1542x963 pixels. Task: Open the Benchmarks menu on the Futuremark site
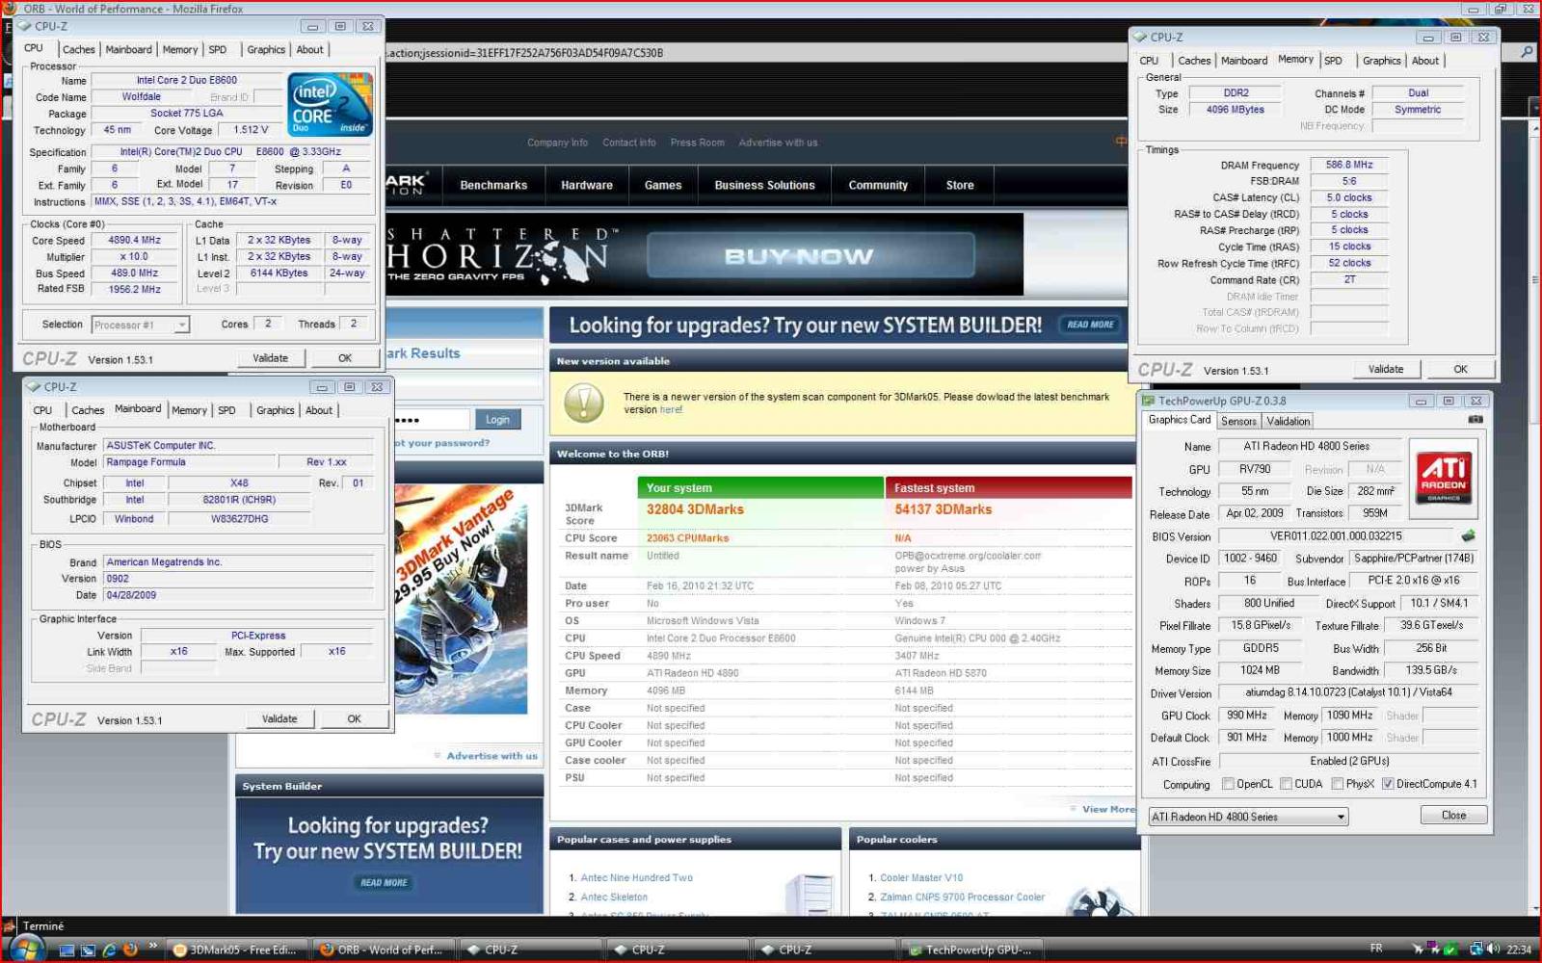tap(493, 185)
